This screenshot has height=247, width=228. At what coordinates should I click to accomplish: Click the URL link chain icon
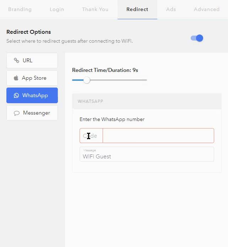coord(16,61)
